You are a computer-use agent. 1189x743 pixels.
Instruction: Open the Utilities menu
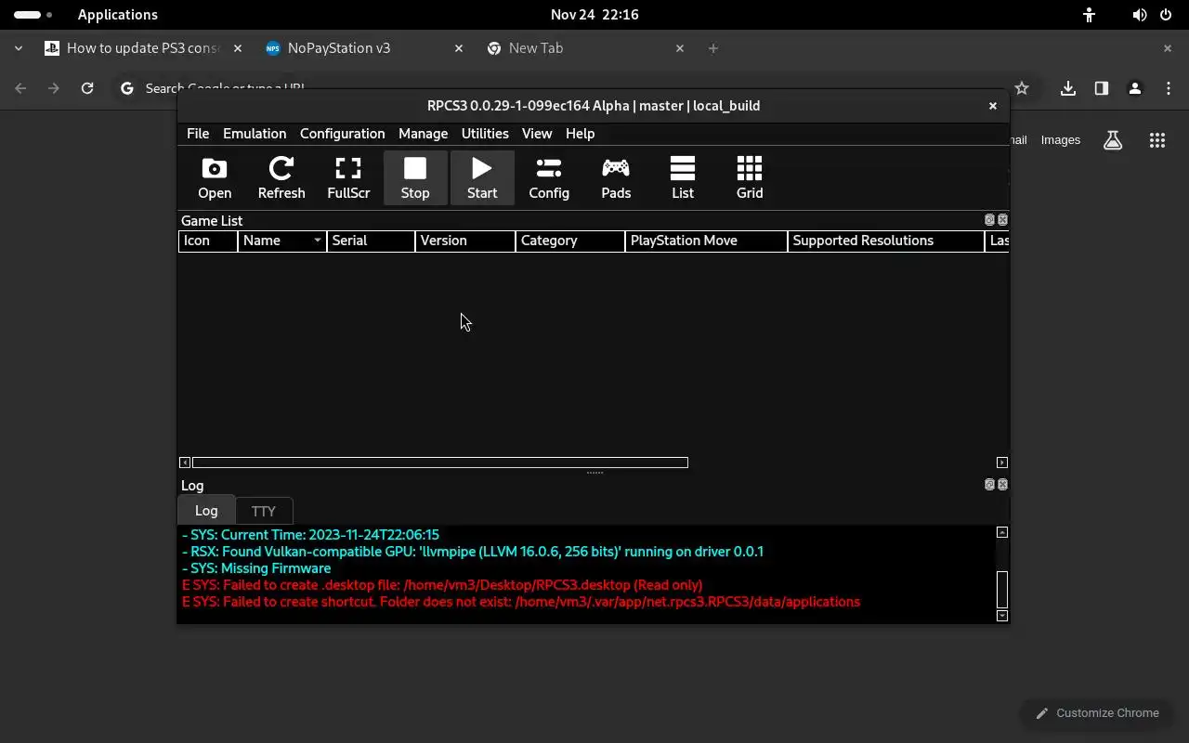(x=485, y=134)
